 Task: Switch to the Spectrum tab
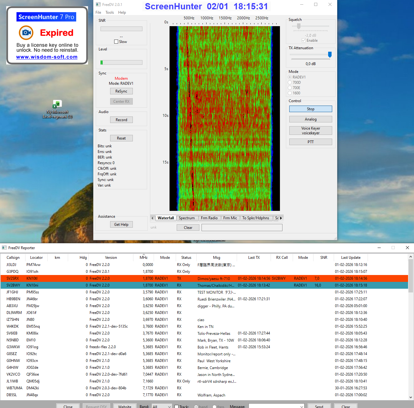pos(187,218)
